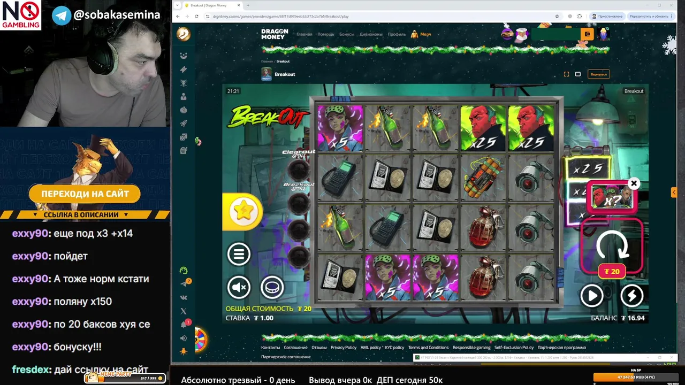Open browser extensions puzzle icon
Screen dimensions: 685x385
pyautogui.click(x=580, y=16)
